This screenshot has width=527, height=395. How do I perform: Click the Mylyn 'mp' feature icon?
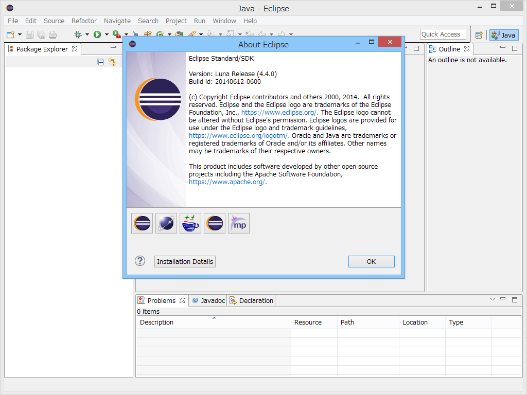(x=238, y=223)
